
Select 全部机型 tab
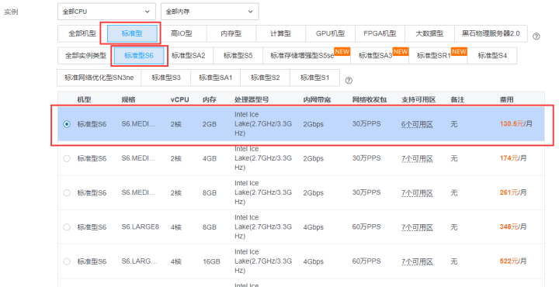coord(82,34)
